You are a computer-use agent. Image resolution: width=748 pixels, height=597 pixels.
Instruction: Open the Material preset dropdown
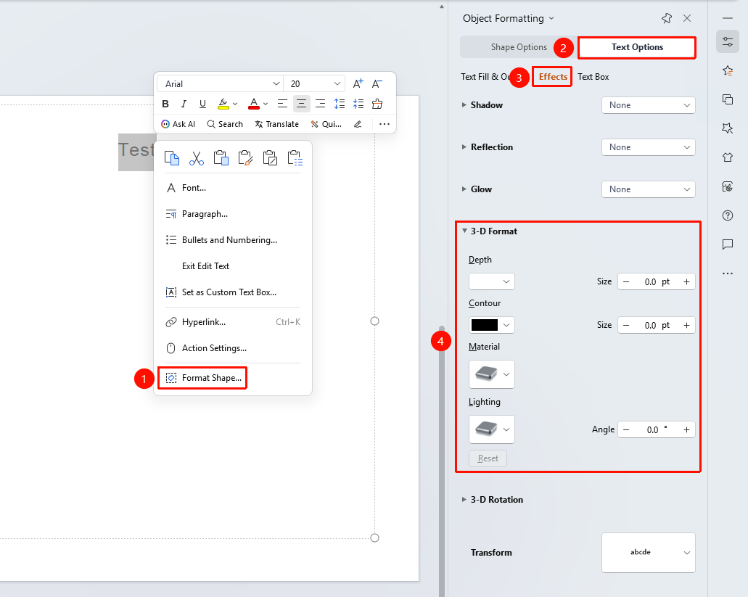(x=491, y=374)
